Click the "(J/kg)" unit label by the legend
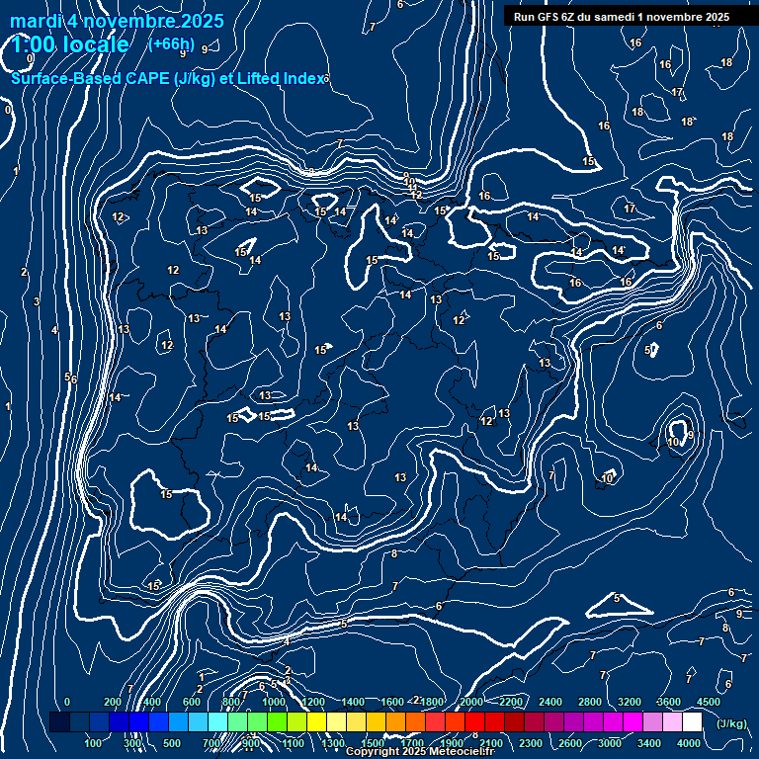Image resolution: width=759 pixels, height=759 pixels. coord(731,723)
